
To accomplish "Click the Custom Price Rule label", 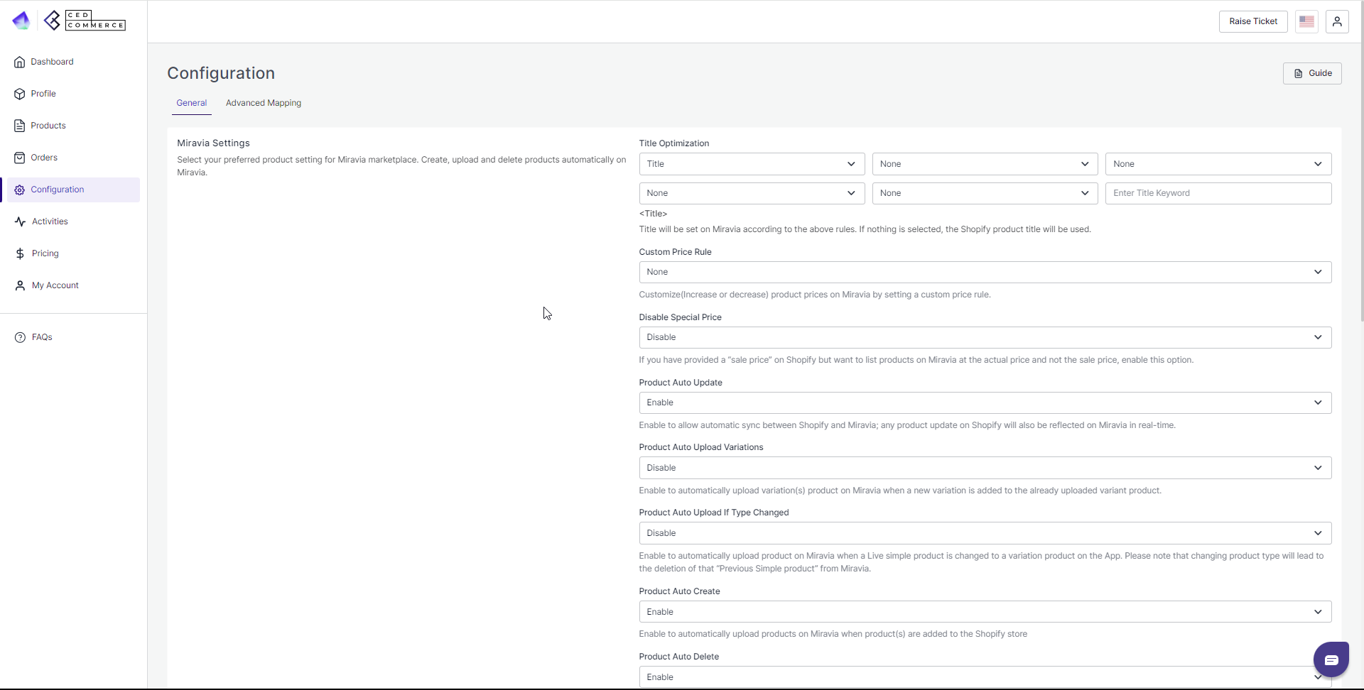I will click(675, 252).
